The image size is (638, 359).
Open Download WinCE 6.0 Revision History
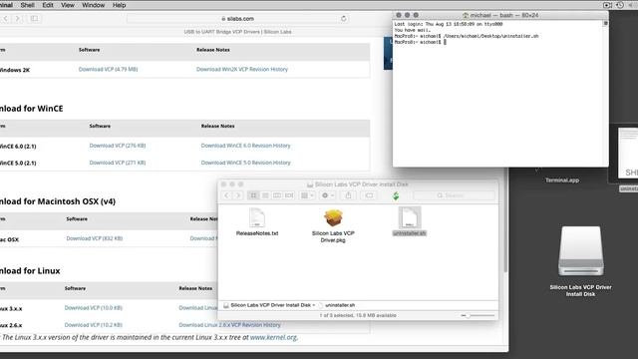pos(246,146)
